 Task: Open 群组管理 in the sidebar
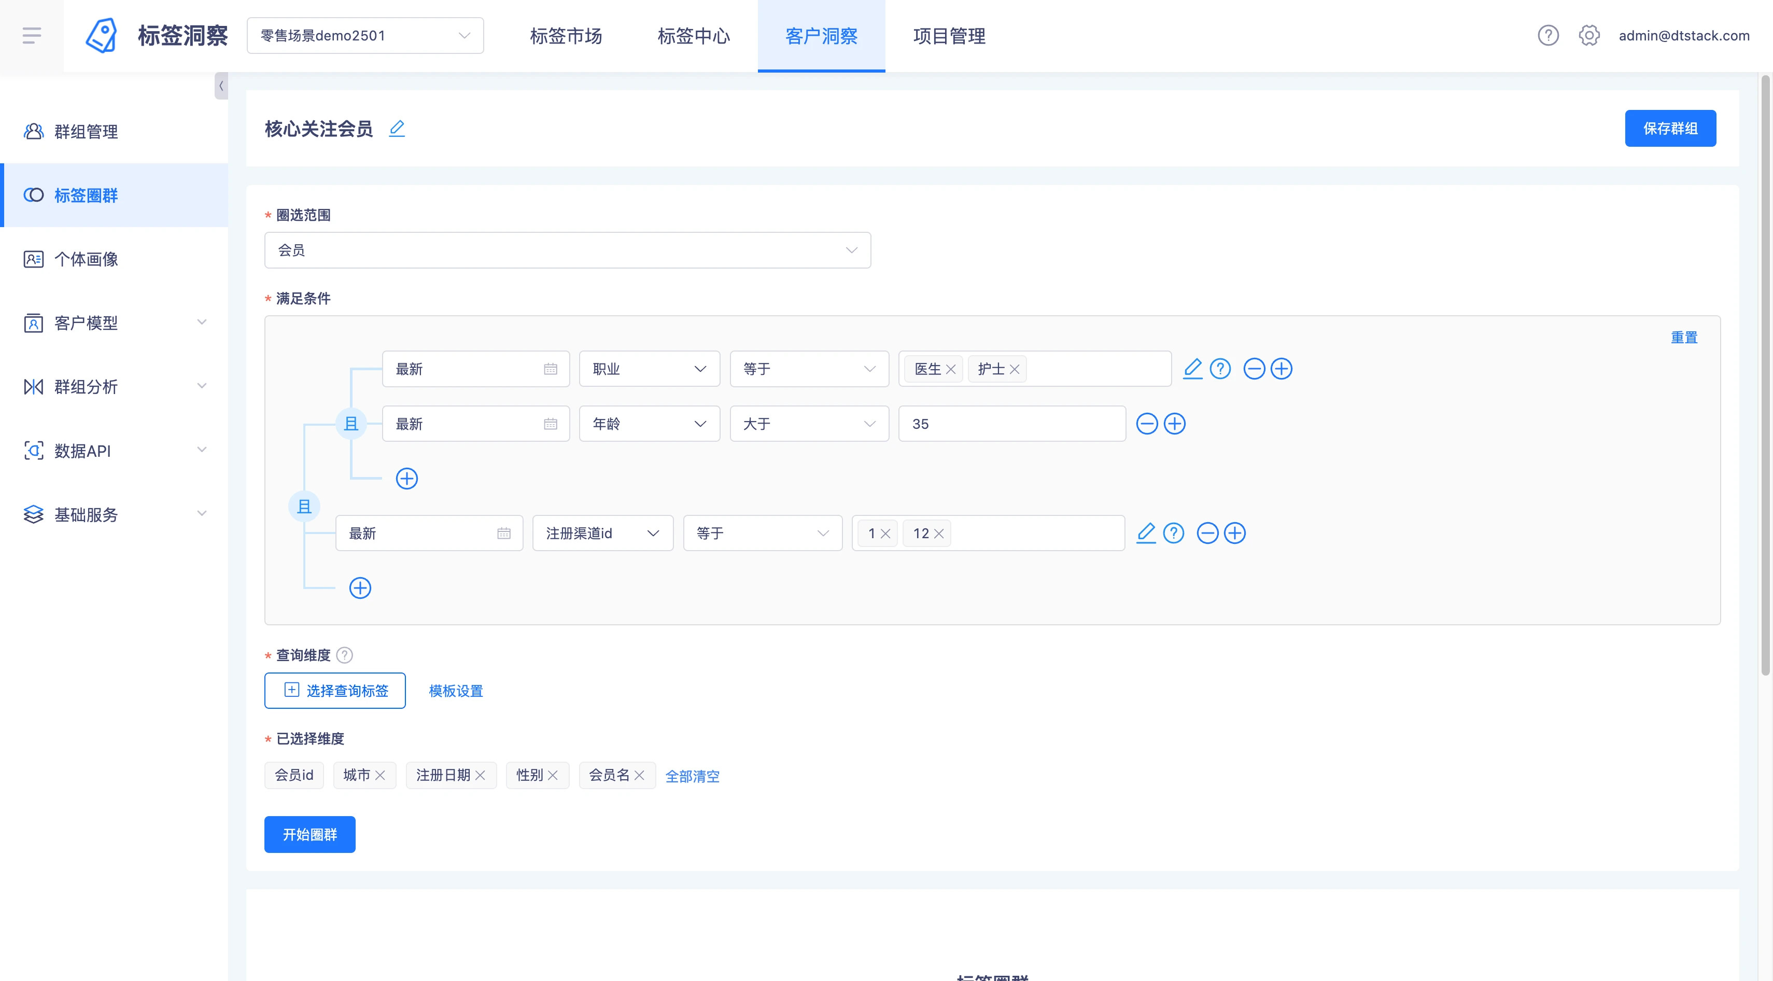pos(114,131)
